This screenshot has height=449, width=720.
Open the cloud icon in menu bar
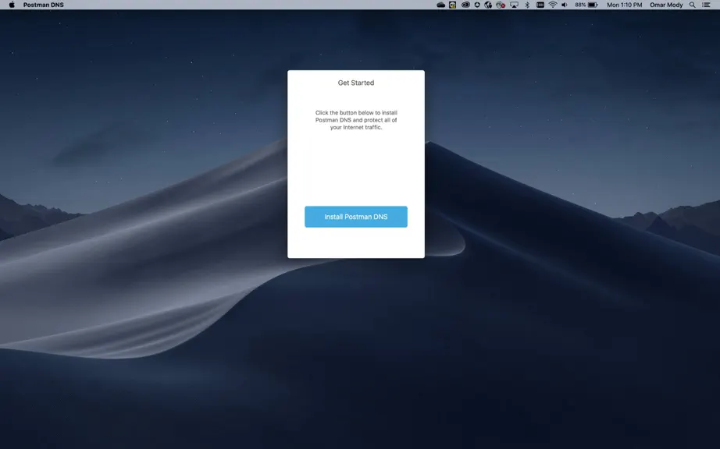click(x=440, y=5)
